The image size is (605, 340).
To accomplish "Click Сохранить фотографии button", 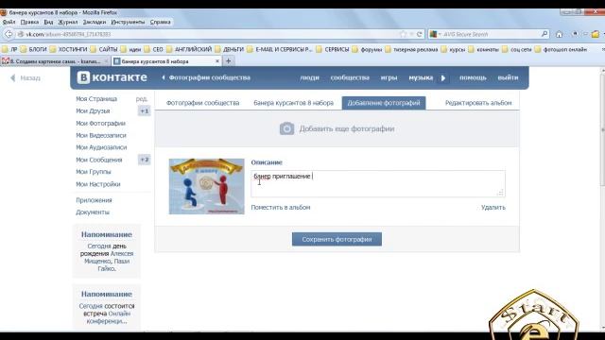I will click(337, 239).
